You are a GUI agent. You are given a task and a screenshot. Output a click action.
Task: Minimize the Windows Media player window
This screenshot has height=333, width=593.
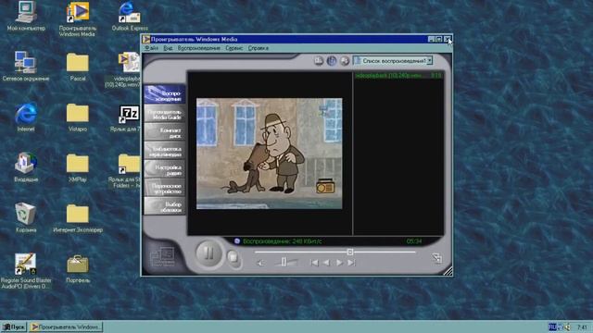point(431,39)
